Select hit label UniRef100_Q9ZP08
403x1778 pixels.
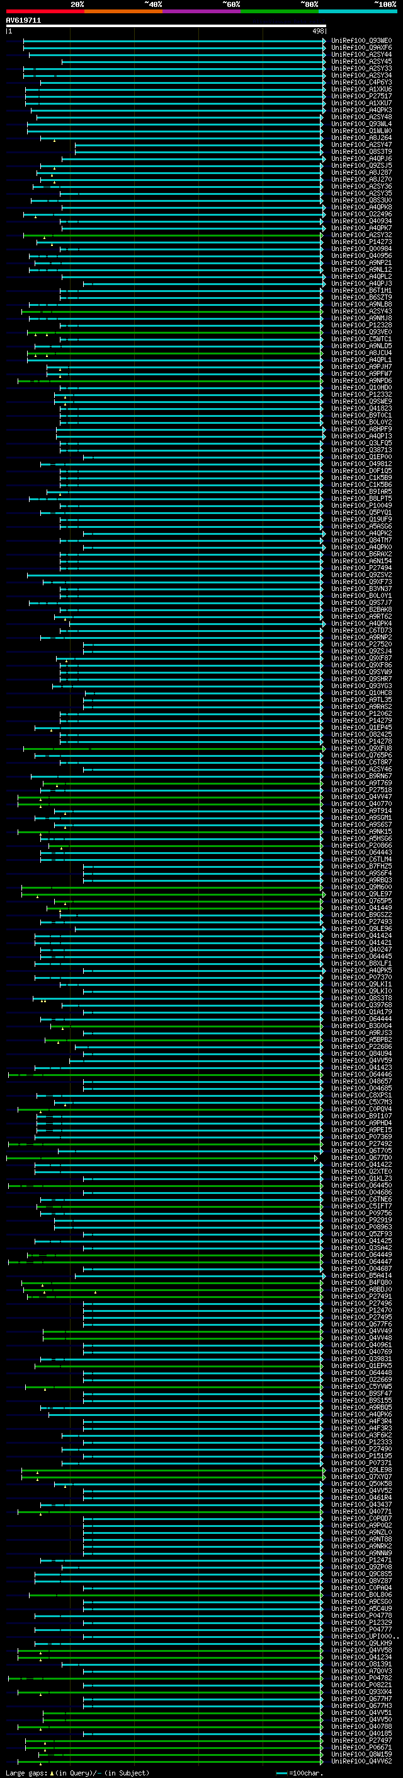(x=361, y=1566)
